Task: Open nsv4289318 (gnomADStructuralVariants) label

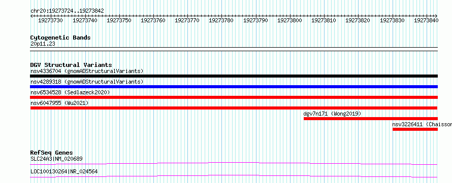Action: [x=87, y=82]
